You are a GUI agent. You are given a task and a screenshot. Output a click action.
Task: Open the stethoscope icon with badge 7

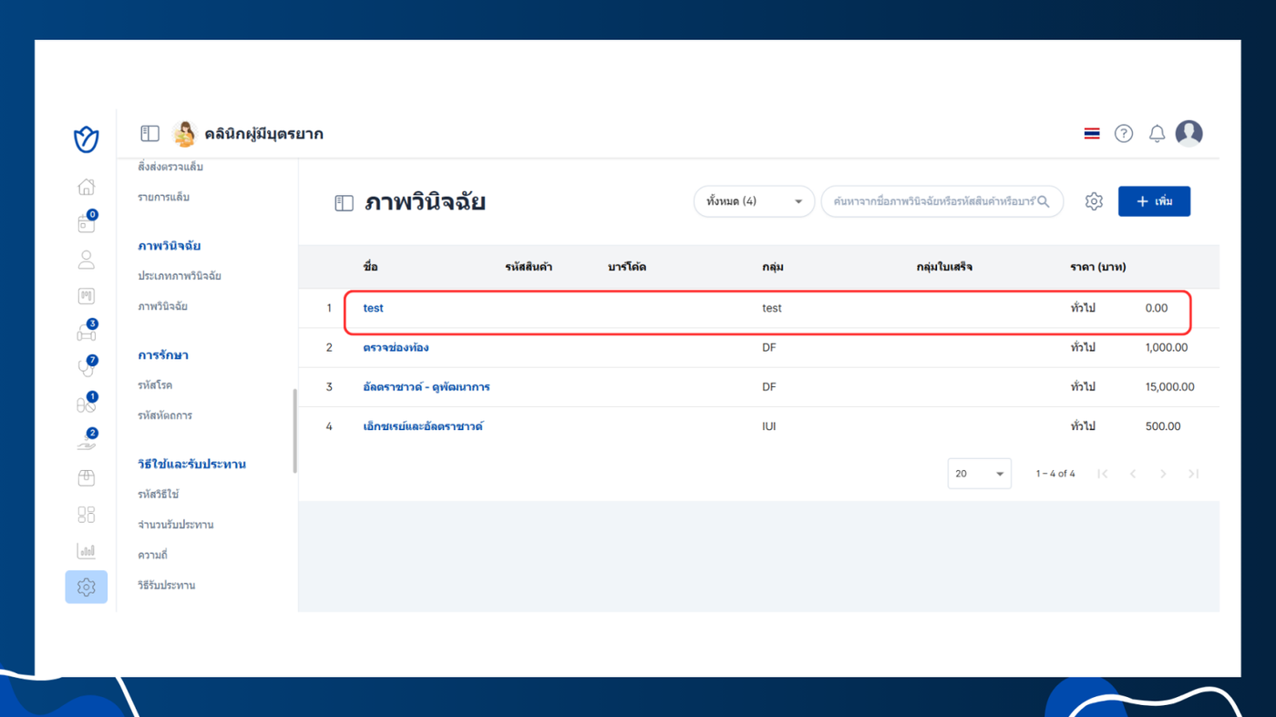86,368
